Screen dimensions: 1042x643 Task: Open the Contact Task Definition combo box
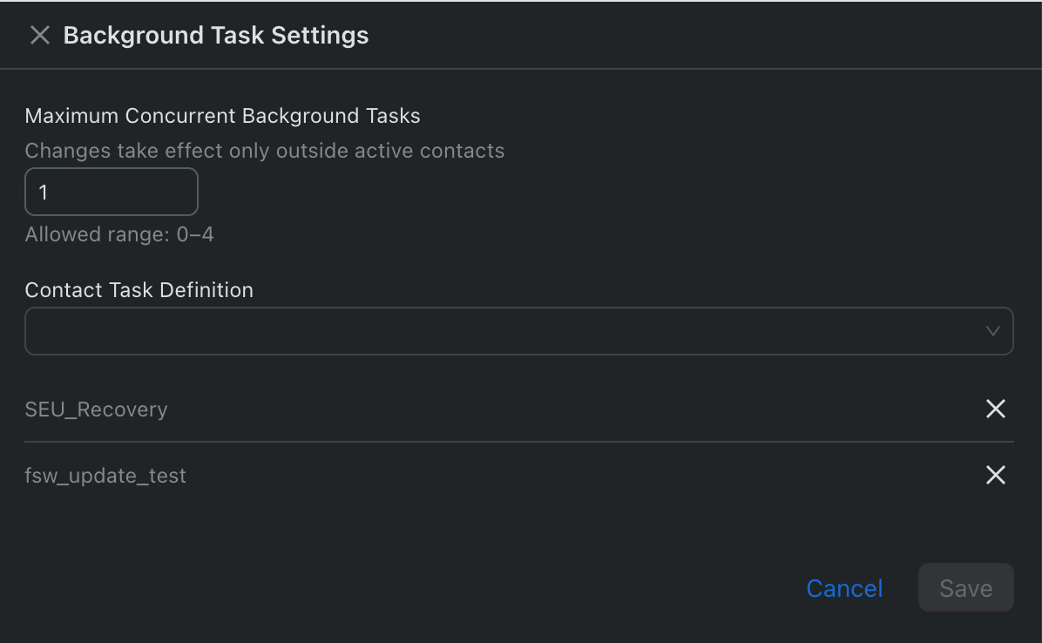coord(505,331)
